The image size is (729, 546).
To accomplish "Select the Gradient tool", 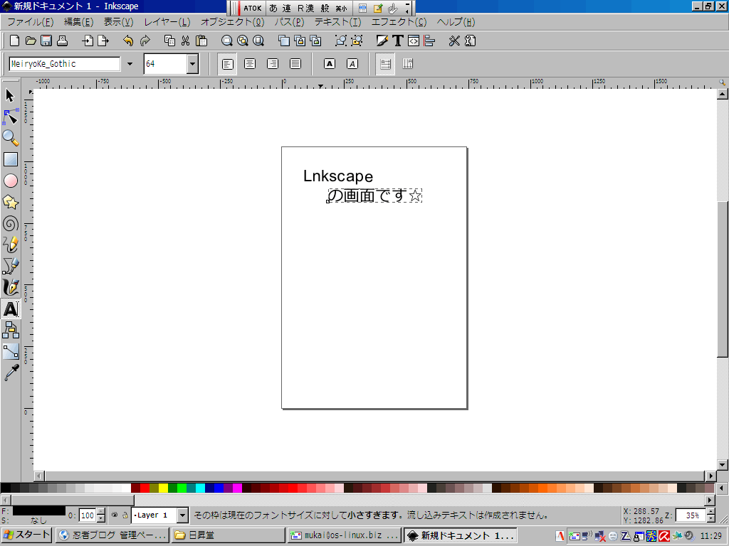I will tap(10, 351).
